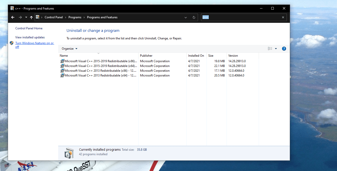
Task: Click the Visual C++ 2013 (x64) installer icon
Action: 62,75
